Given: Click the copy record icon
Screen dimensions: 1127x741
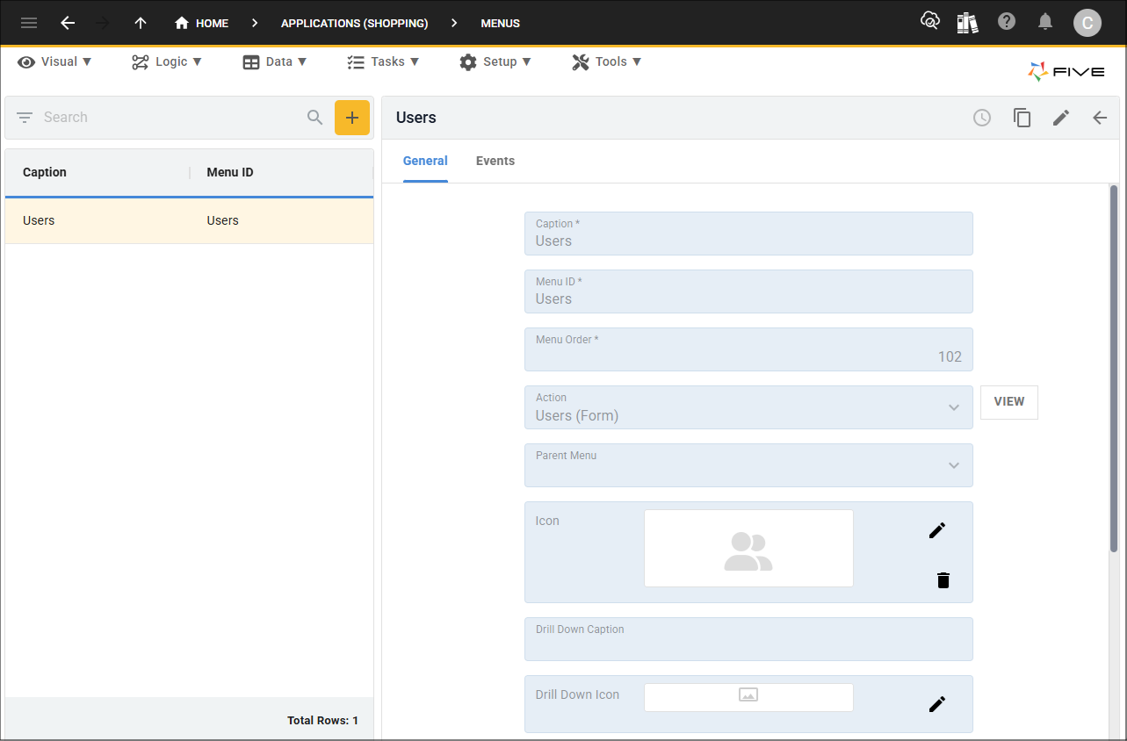Looking at the screenshot, I should 1022,118.
